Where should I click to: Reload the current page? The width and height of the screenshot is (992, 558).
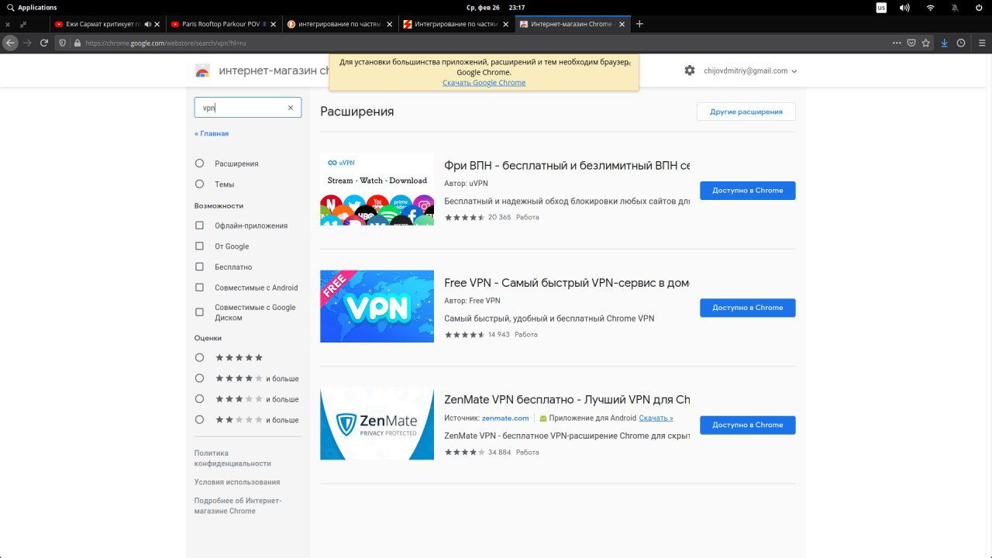44,43
